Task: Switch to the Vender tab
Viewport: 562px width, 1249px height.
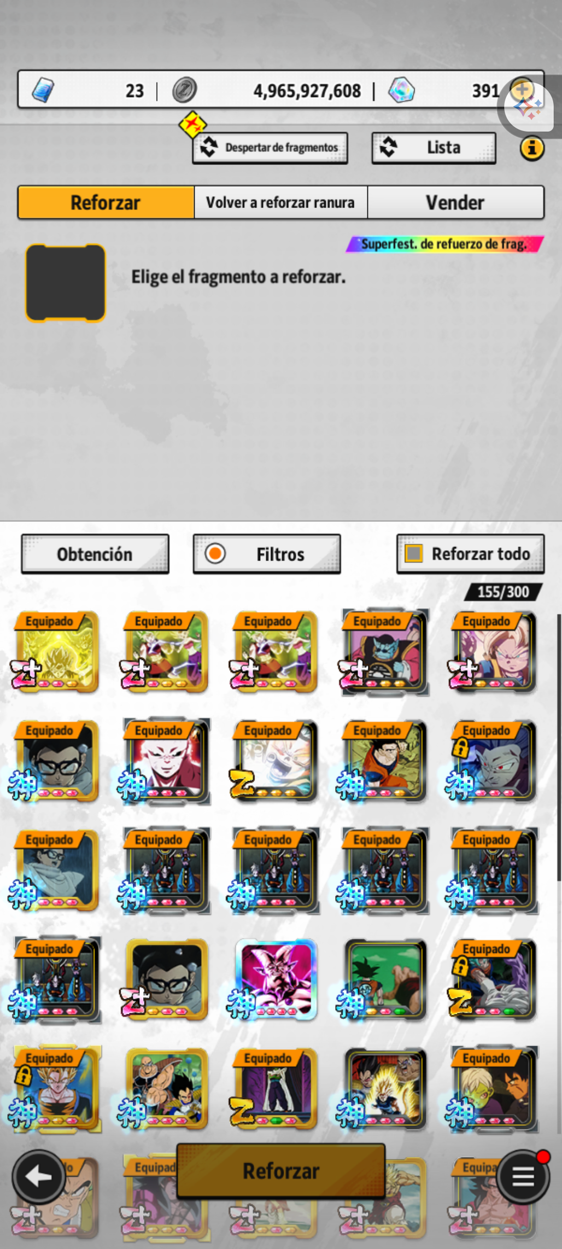Action: coord(455,202)
